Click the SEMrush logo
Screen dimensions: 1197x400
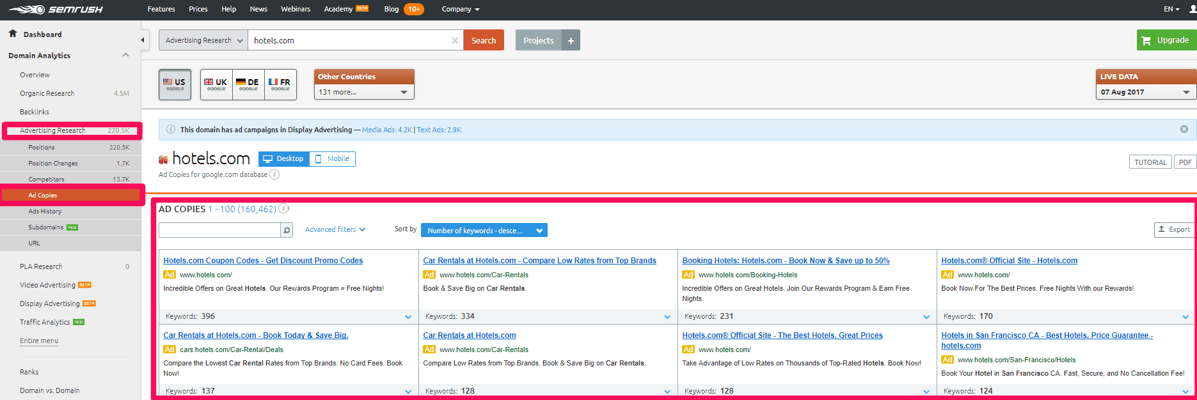point(56,10)
